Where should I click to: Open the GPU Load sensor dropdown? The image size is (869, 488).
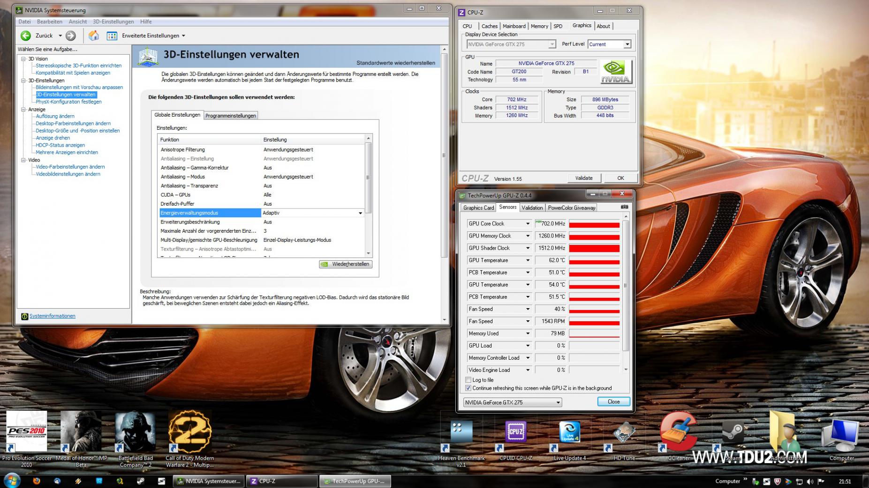[x=528, y=346]
